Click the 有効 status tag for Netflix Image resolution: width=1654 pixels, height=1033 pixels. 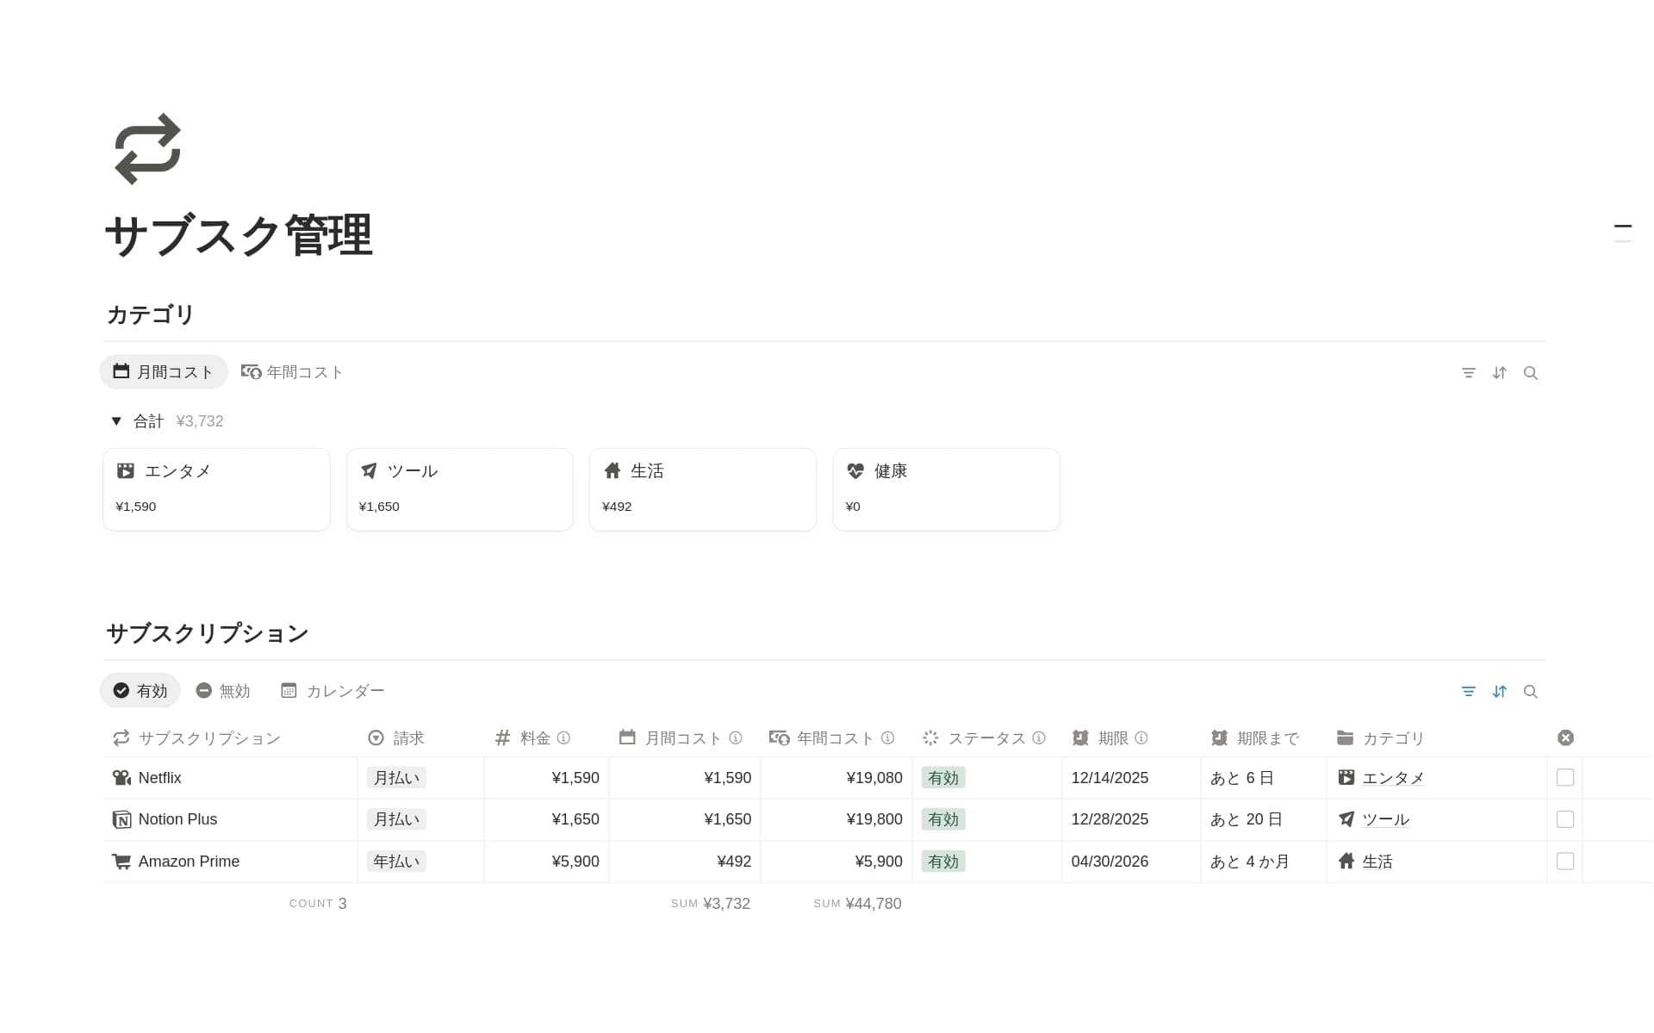click(942, 778)
